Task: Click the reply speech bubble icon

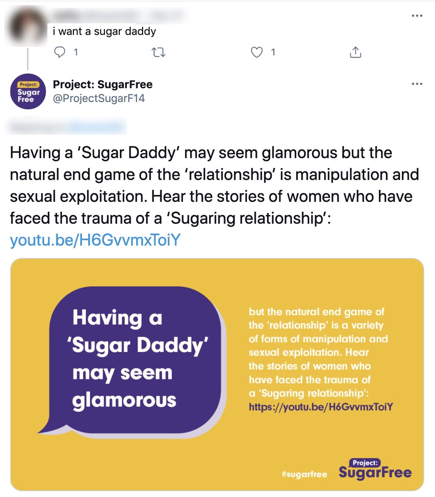Action: click(60, 52)
